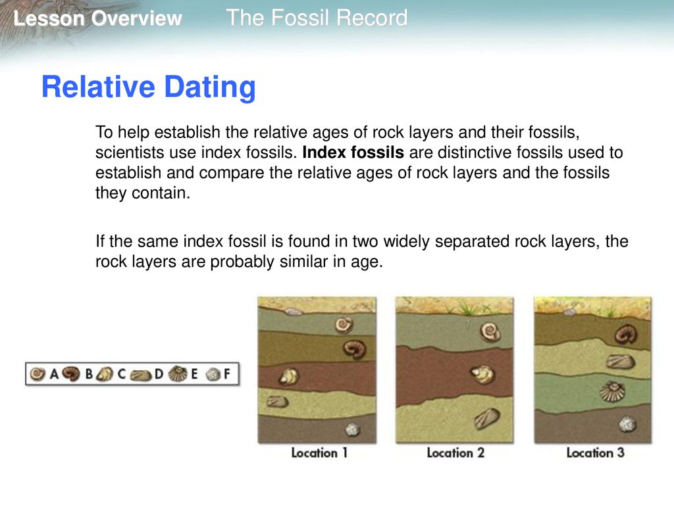Click light spiral fossil in Location 1 top layer
The height and width of the screenshot is (505, 674).
tap(344, 325)
